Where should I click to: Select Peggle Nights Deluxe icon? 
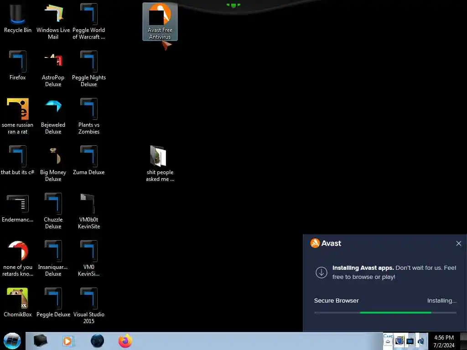(89, 69)
